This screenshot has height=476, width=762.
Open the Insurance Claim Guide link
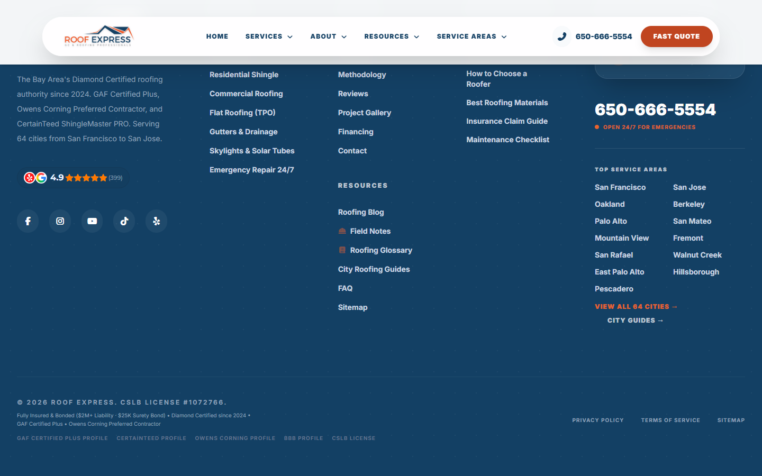coord(507,121)
